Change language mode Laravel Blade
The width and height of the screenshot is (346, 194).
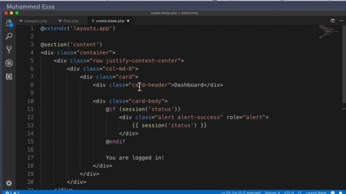(316, 192)
